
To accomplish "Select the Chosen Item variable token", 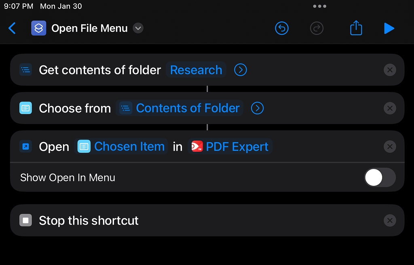I will [121, 147].
